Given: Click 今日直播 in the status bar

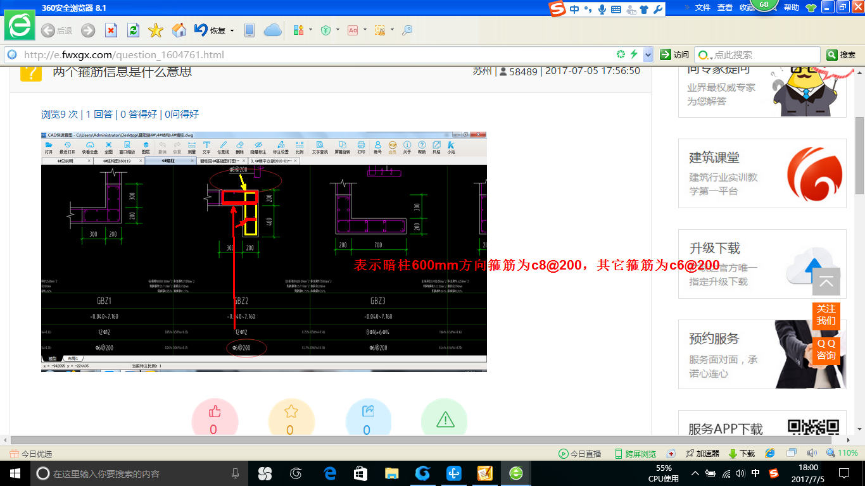Looking at the screenshot, I should pos(579,454).
